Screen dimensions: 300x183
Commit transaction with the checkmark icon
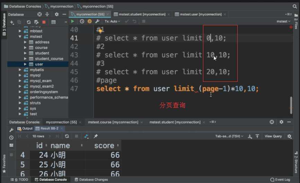point(126,21)
